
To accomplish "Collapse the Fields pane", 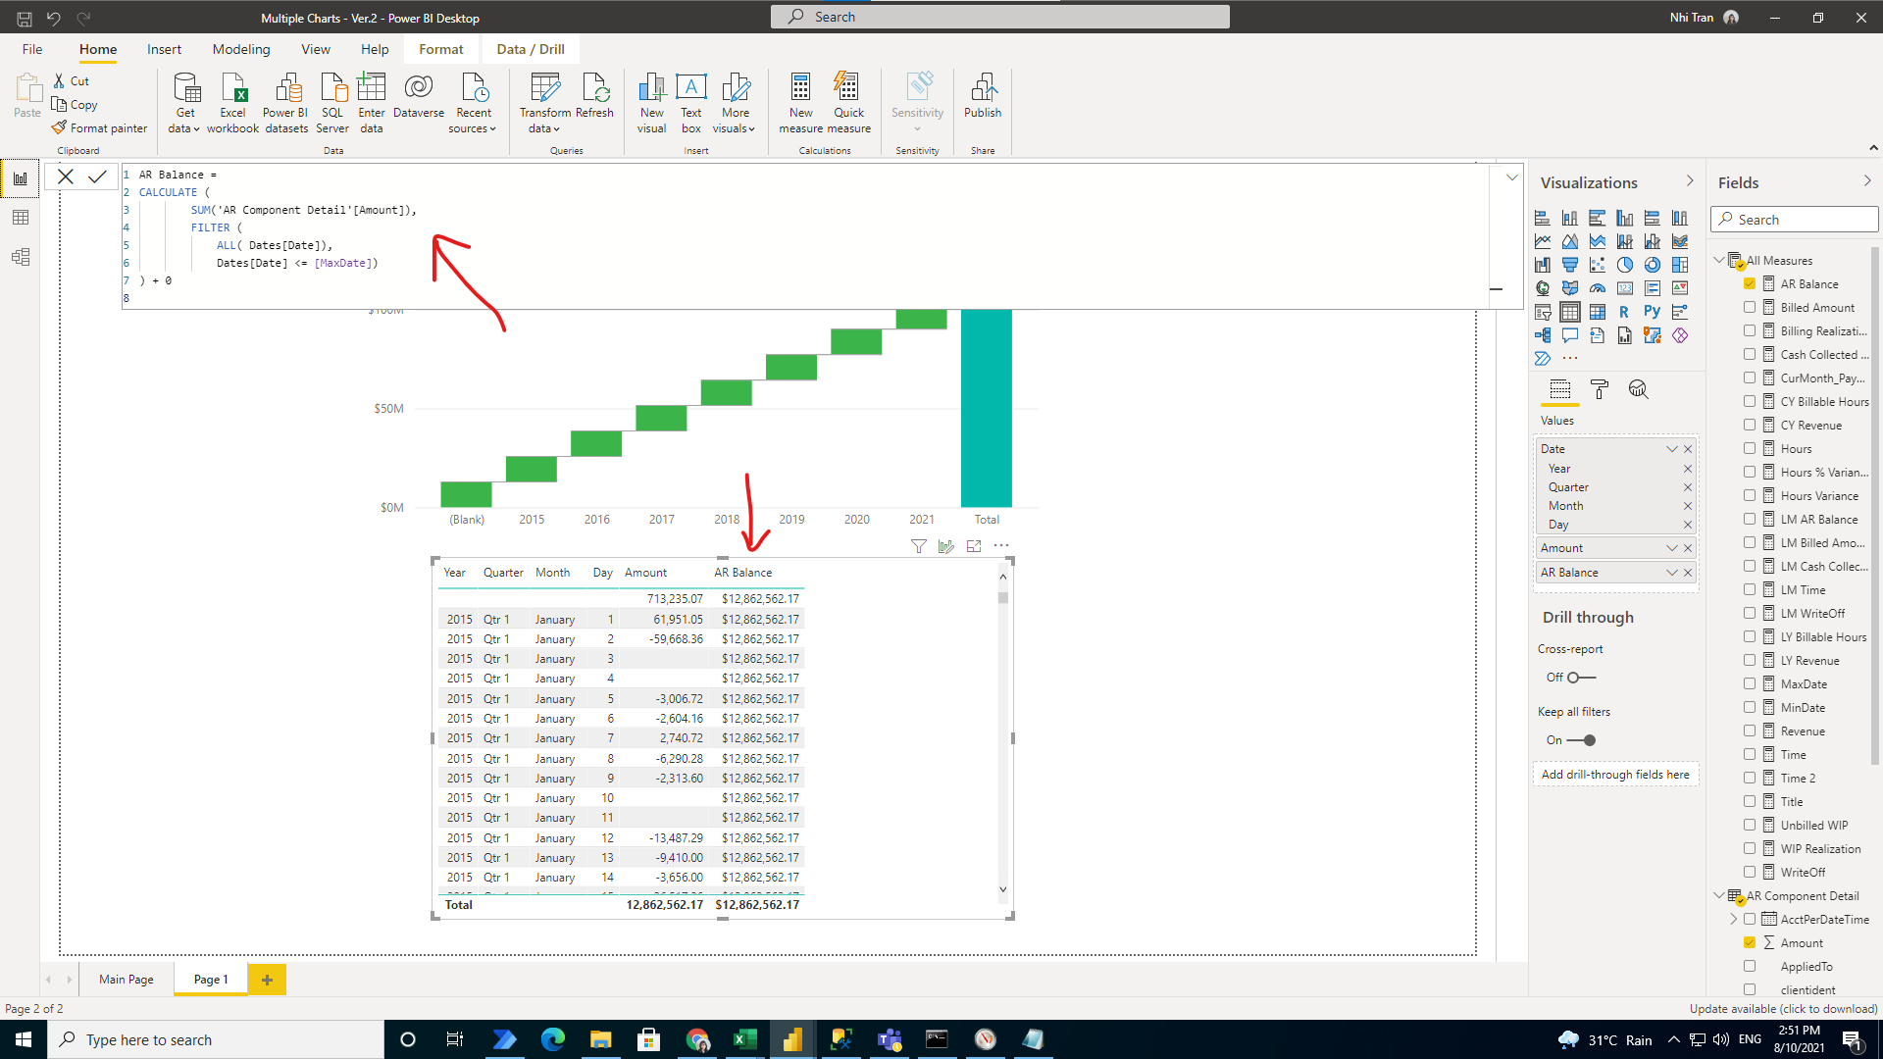I will click(1866, 181).
